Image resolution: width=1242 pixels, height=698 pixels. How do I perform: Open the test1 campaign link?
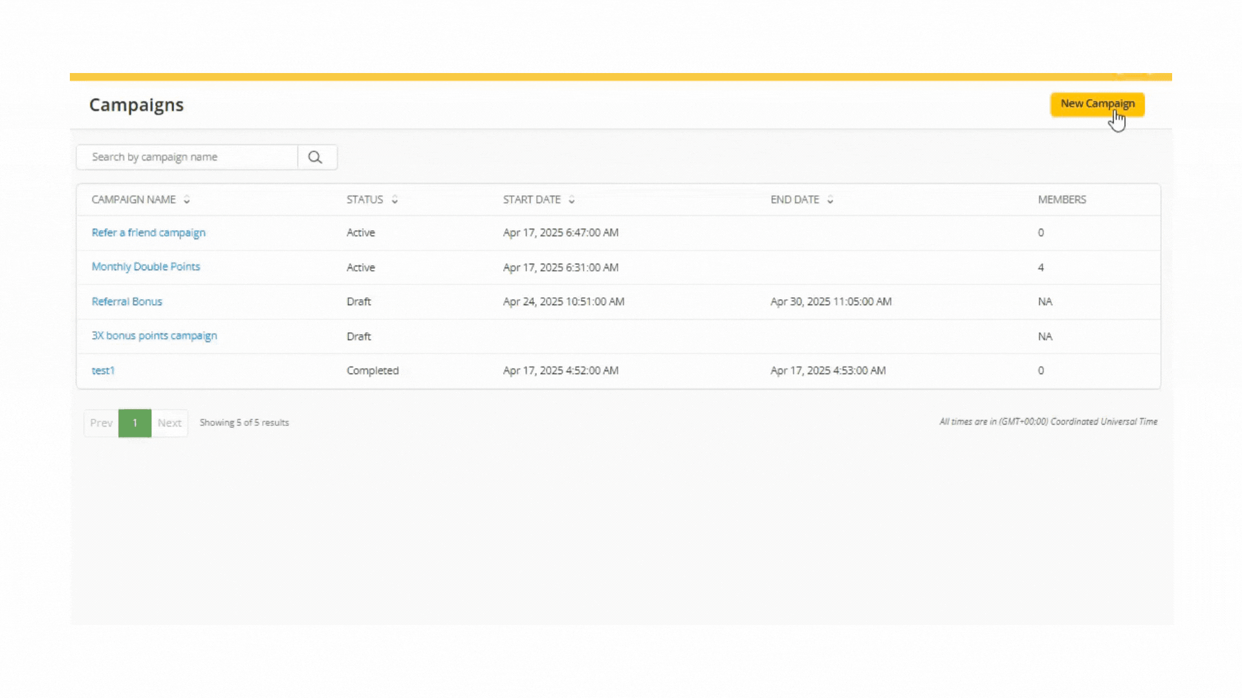pos(103,371)
